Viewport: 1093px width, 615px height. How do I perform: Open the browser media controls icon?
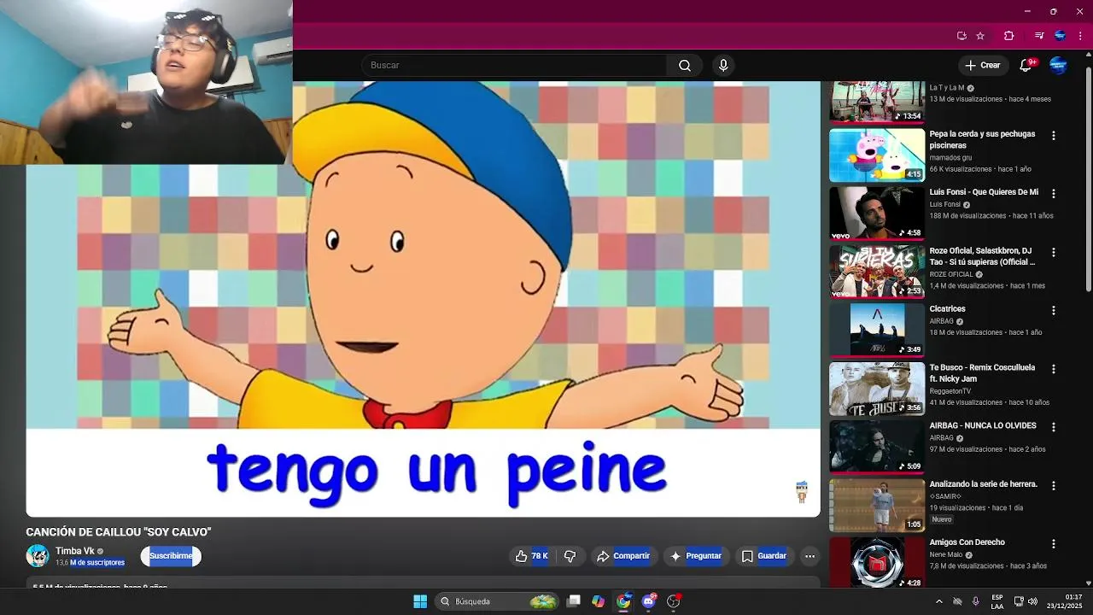pyautogui.click(x=1038, y=36)
